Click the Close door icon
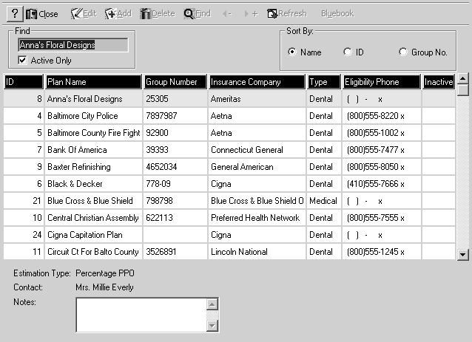This screenshot has width=472, height=342. click(31, 14)
